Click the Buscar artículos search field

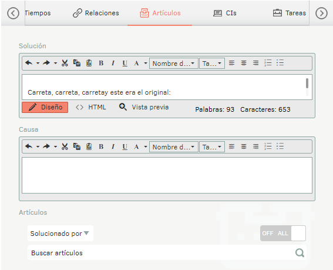point(167,252)
